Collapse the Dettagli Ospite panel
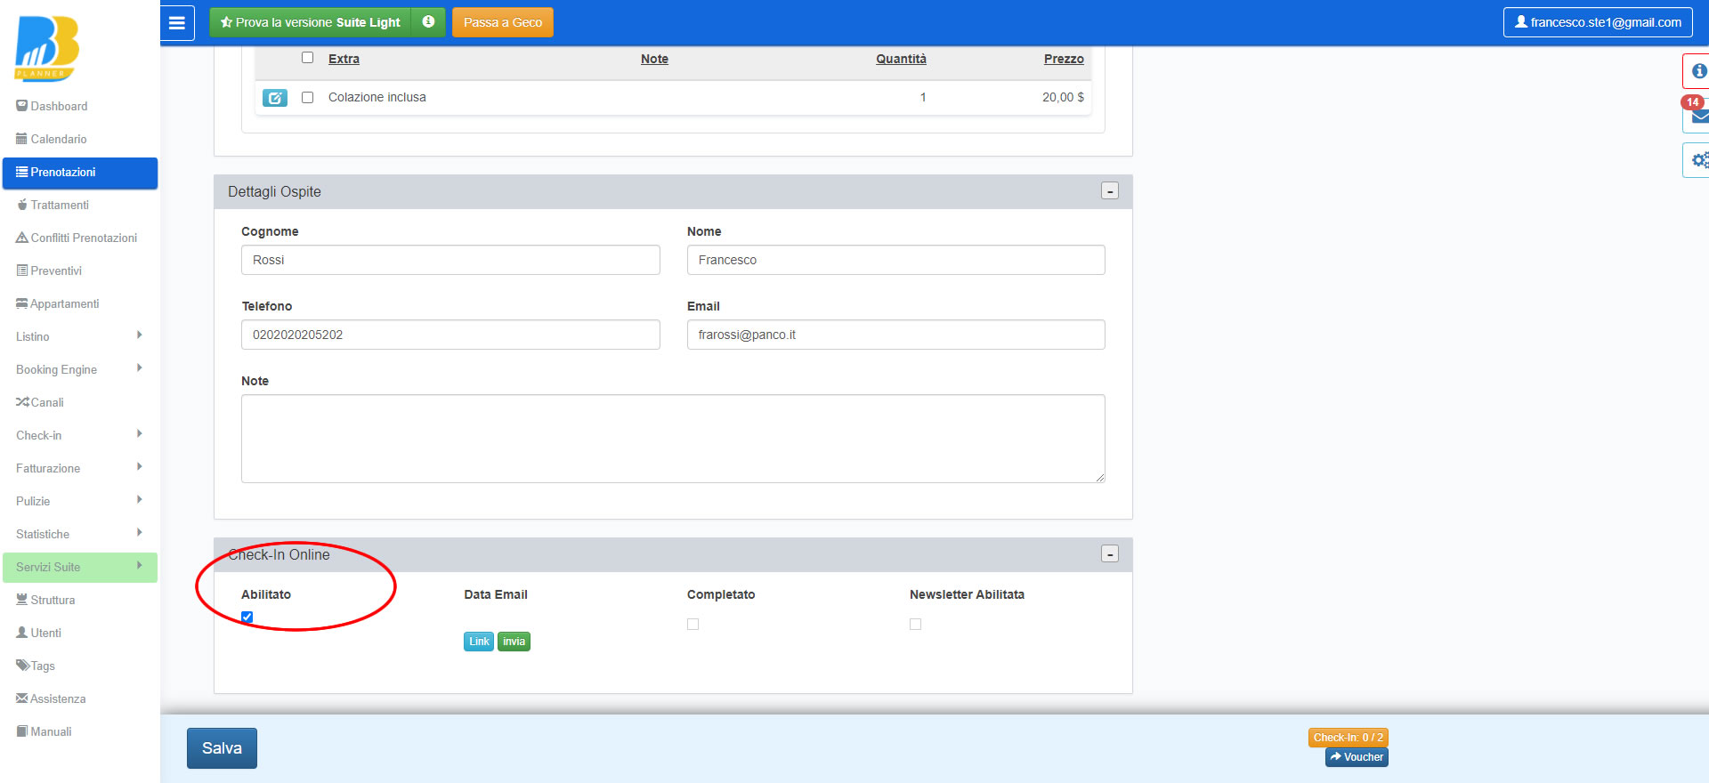 pyautogui.click(x=1110, y=191)
